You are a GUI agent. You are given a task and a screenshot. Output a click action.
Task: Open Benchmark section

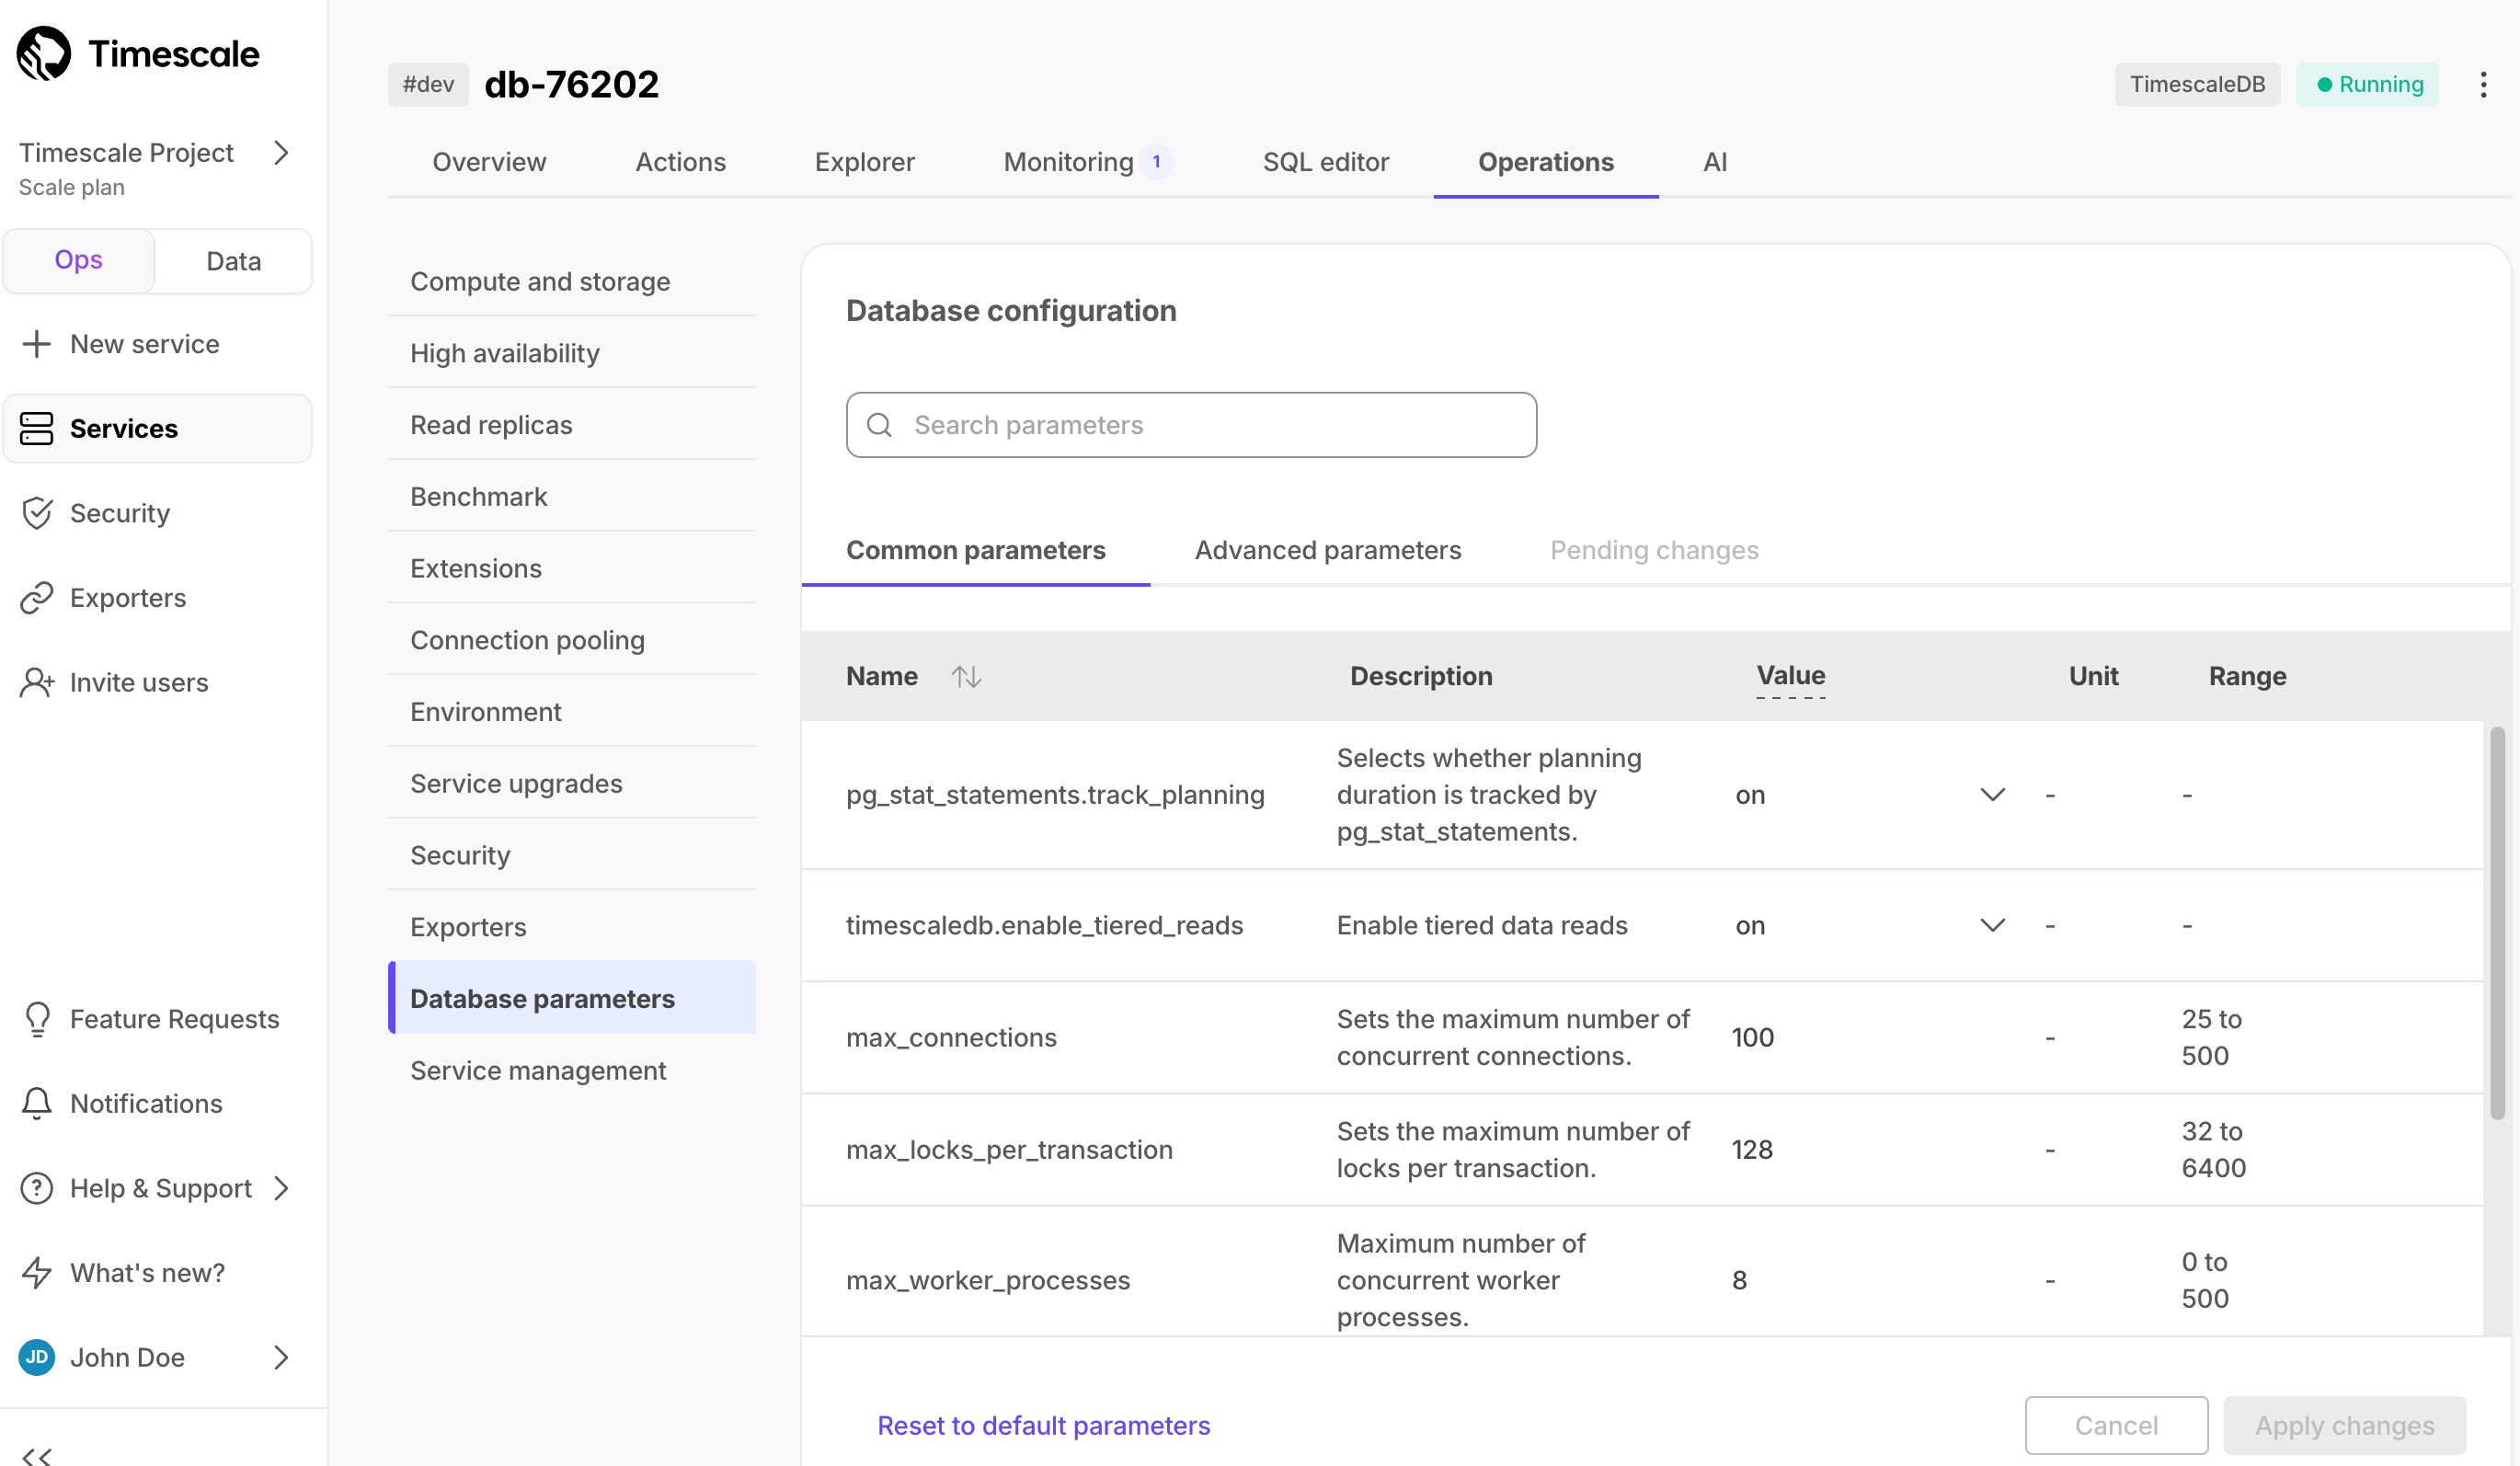pyautogui.click(x=571, y=497)
